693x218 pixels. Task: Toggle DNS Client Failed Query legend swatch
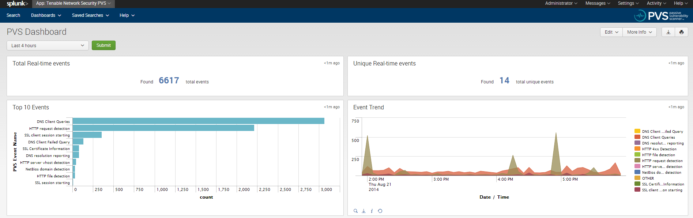click(x=637, y=131)
